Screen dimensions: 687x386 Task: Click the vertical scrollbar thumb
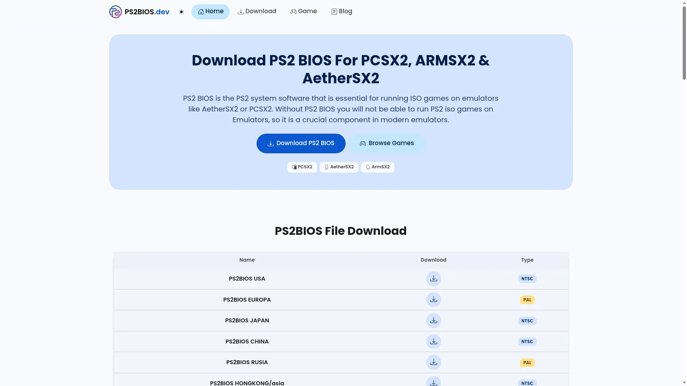point(684,42)
